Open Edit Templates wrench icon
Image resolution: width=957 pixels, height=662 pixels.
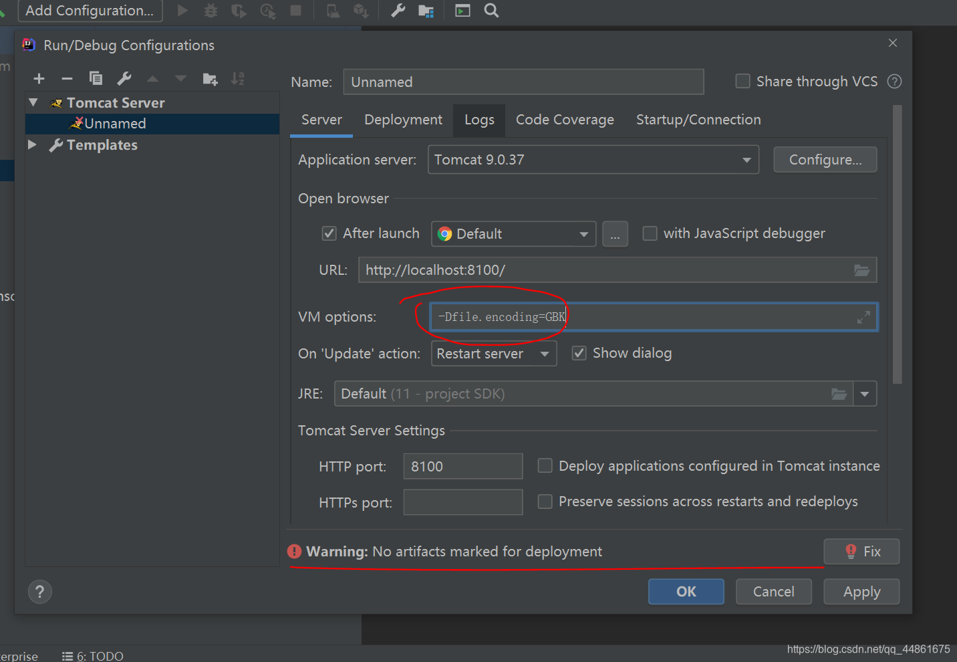[x=124, y=79]
